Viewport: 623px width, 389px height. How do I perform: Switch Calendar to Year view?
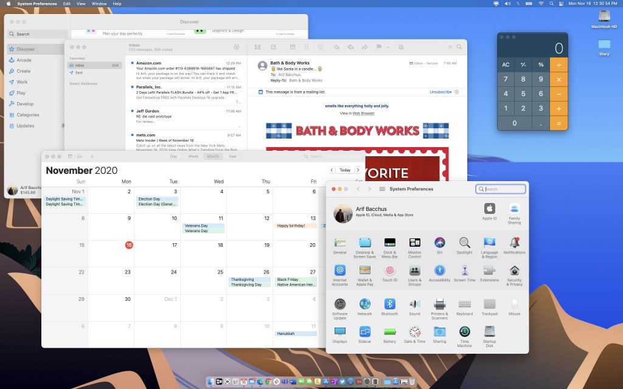pos(232,156)
